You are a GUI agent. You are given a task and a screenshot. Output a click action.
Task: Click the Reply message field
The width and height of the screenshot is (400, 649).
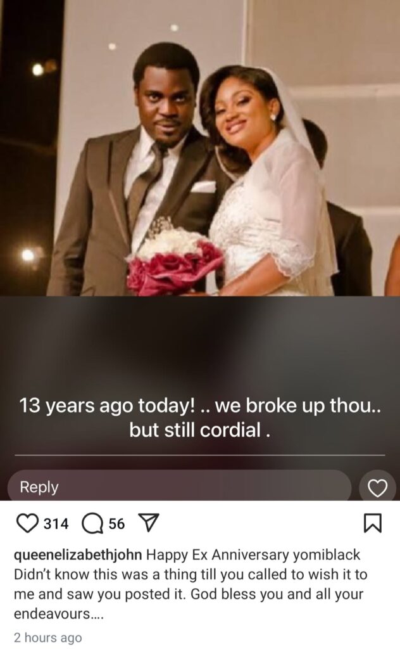(179, 487)
